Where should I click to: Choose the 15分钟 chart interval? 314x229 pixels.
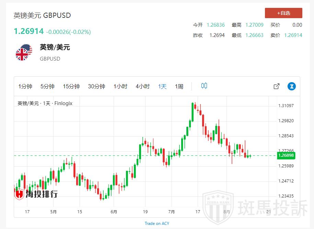71,86
